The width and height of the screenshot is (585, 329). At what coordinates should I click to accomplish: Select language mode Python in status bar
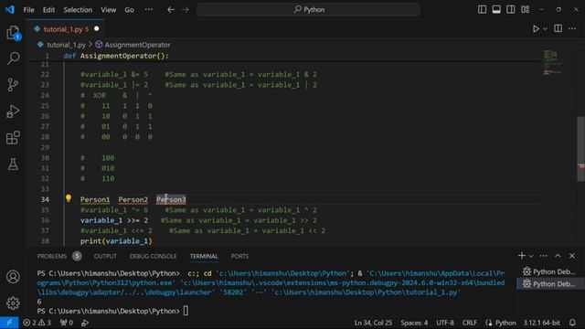[x=505, y=323]
